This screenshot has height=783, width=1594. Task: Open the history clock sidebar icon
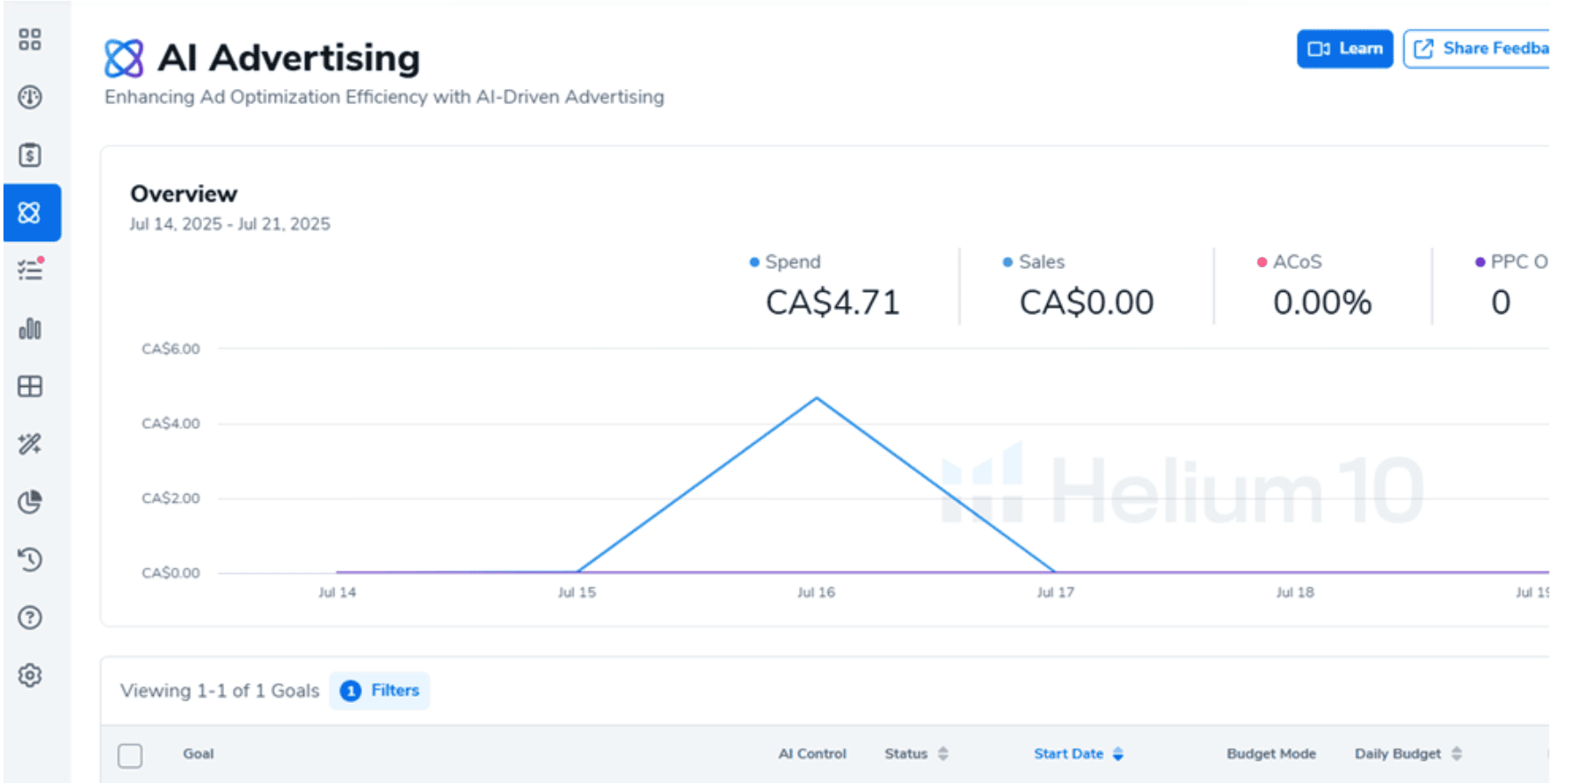(x=30, y=560)
